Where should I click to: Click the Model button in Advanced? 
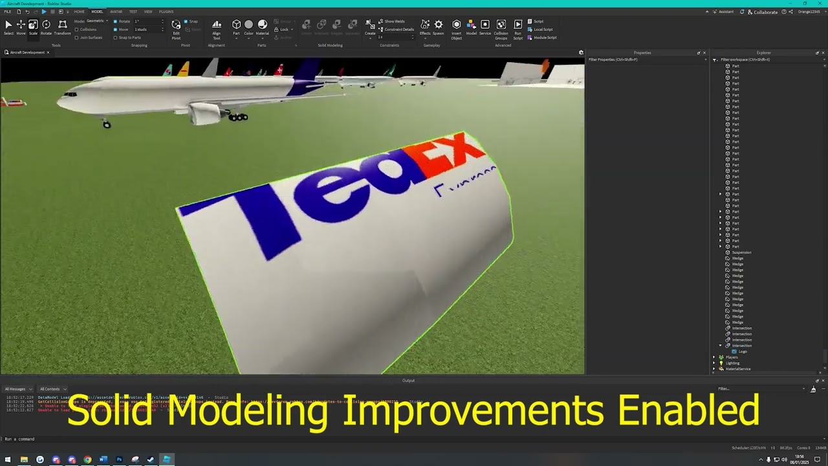(x=472, y=27)
